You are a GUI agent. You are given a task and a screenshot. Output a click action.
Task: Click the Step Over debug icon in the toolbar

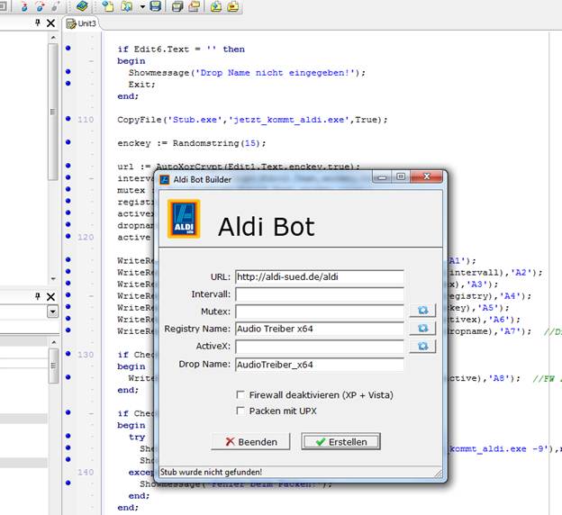tap(40, 6)
